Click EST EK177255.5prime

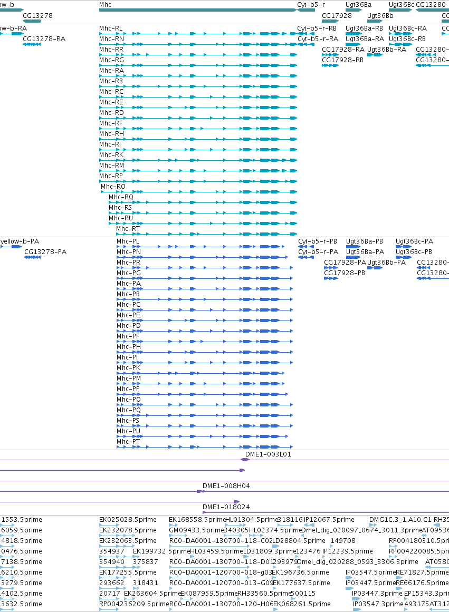tap(128, 572)
